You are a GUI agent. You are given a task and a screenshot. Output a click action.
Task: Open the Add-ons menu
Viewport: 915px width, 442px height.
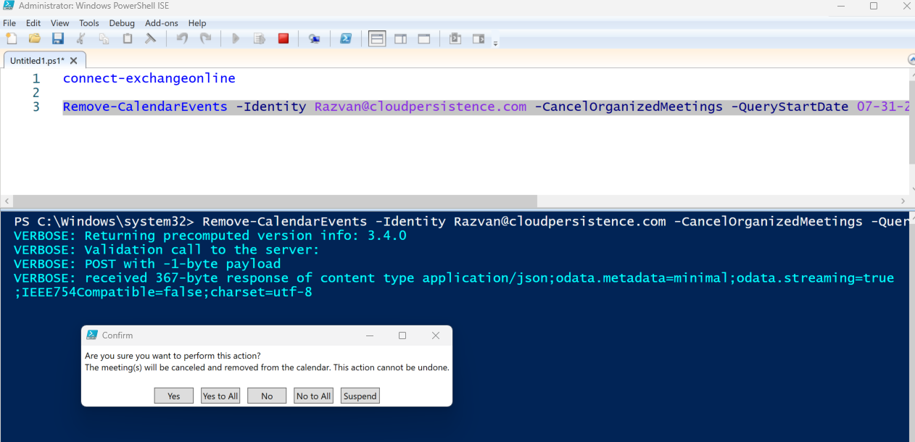(x=162, y=23)
